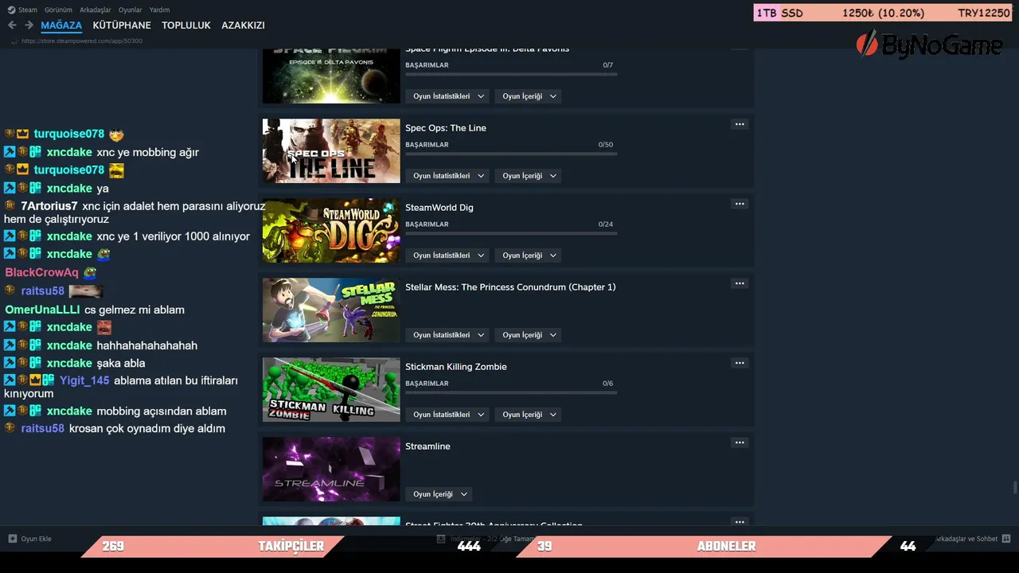Expand Oyun İstatistikleri for Stellar Mess

(x=448, y=335)
